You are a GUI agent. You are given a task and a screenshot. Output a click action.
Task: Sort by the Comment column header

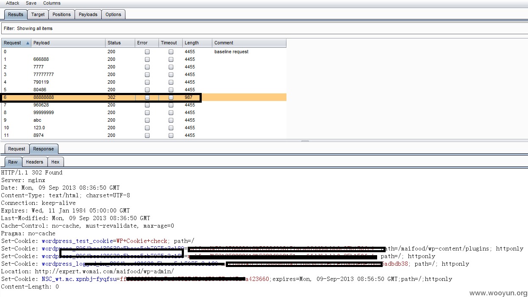[x=249, y=43]
